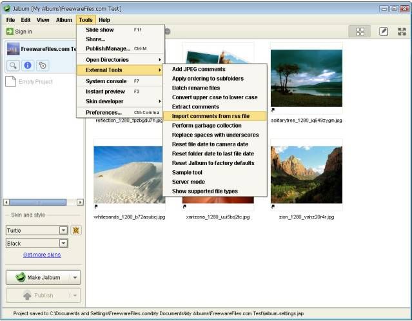The width and height of the screenshot is (412, 321).
Task: Open the edit view pencil icon
Action: point(383,32)
